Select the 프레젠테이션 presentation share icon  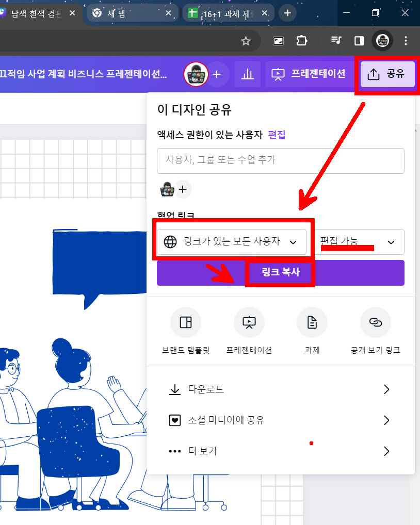click(249, 322)
